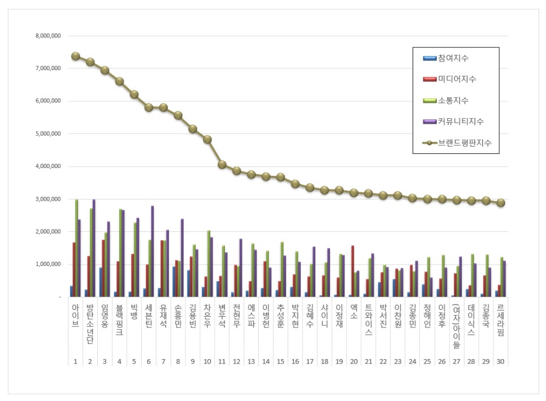Click the line data point above 변우석
546x401 pixels.
[x=222, y=165]
